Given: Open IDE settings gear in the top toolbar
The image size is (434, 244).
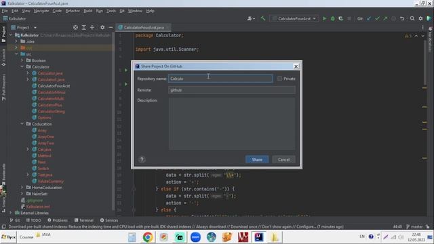Looking at the screenshot, I should click(420, 18).
